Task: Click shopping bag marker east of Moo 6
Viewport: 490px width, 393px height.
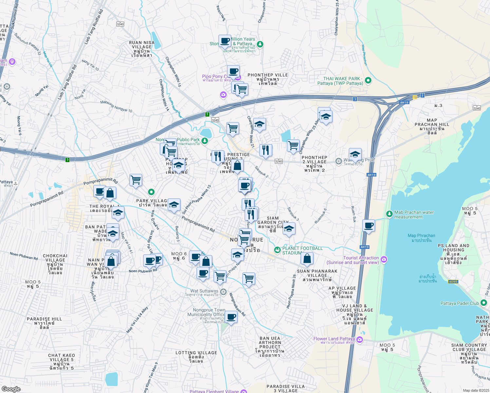Action: tap(206, 262)
